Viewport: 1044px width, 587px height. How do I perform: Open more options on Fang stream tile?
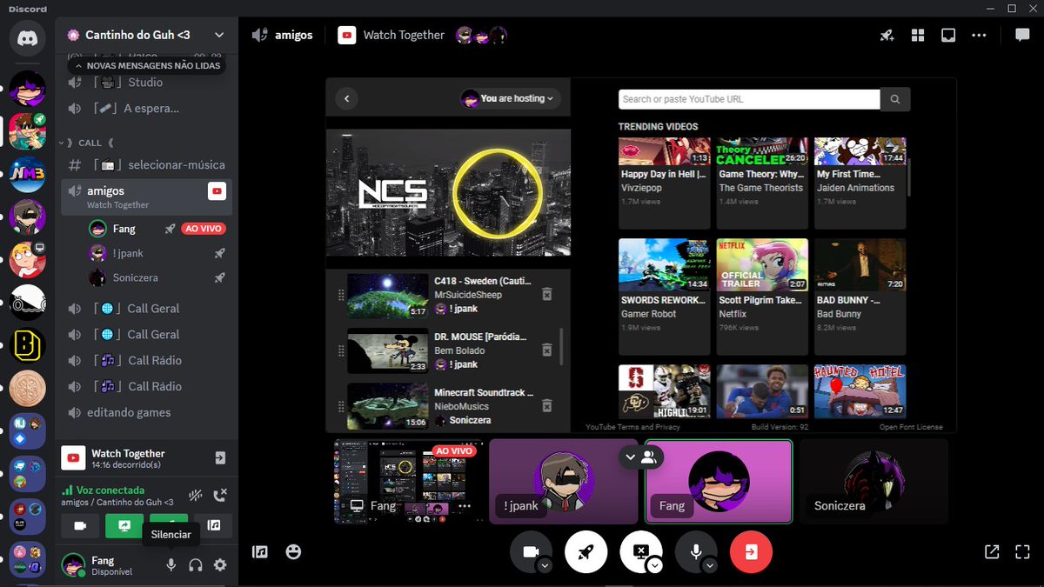tap(464, 506)
